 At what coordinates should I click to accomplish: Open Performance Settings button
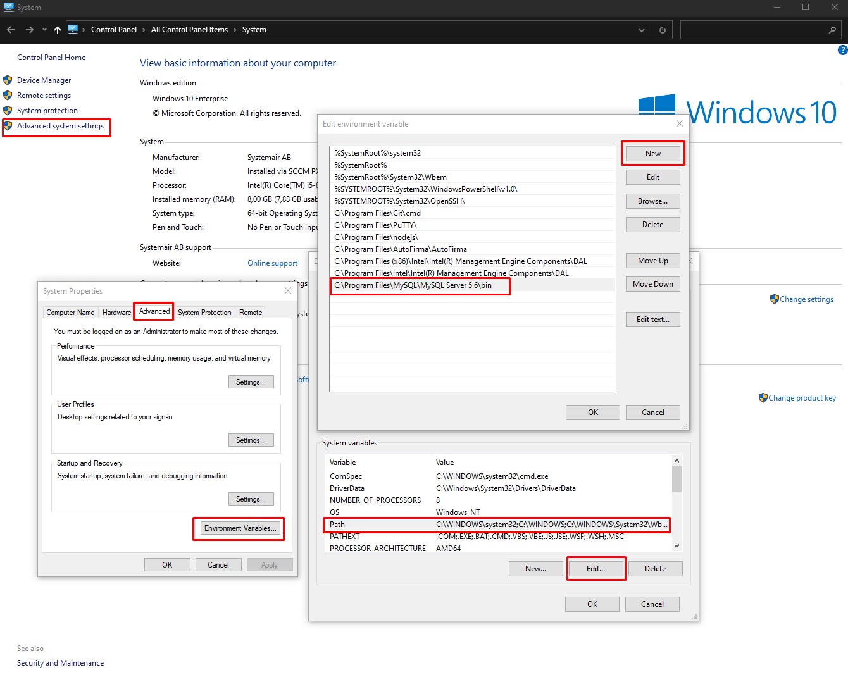tap(251, 382)
